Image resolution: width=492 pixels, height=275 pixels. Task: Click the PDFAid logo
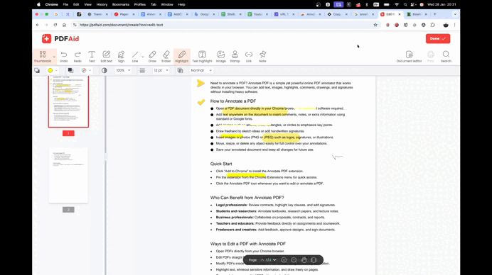pyautogui.click(x=60, y=39)
